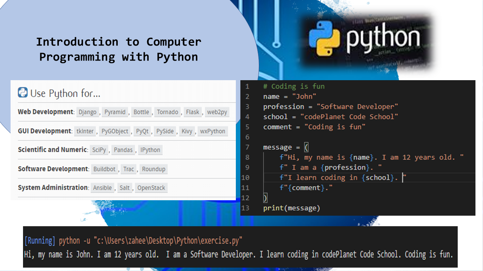Click the Salt tag

pos(125,188)
